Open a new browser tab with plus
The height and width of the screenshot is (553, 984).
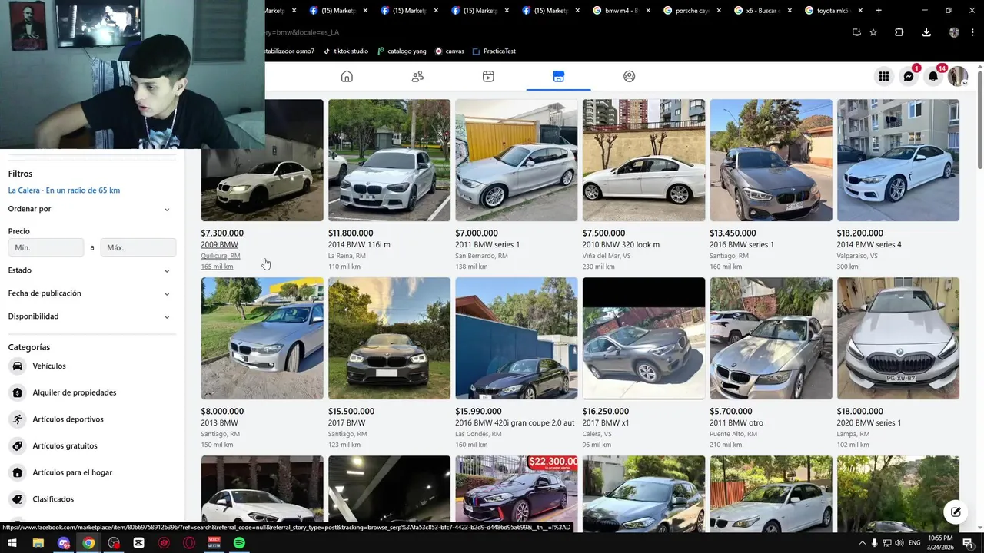pos(879,11)
